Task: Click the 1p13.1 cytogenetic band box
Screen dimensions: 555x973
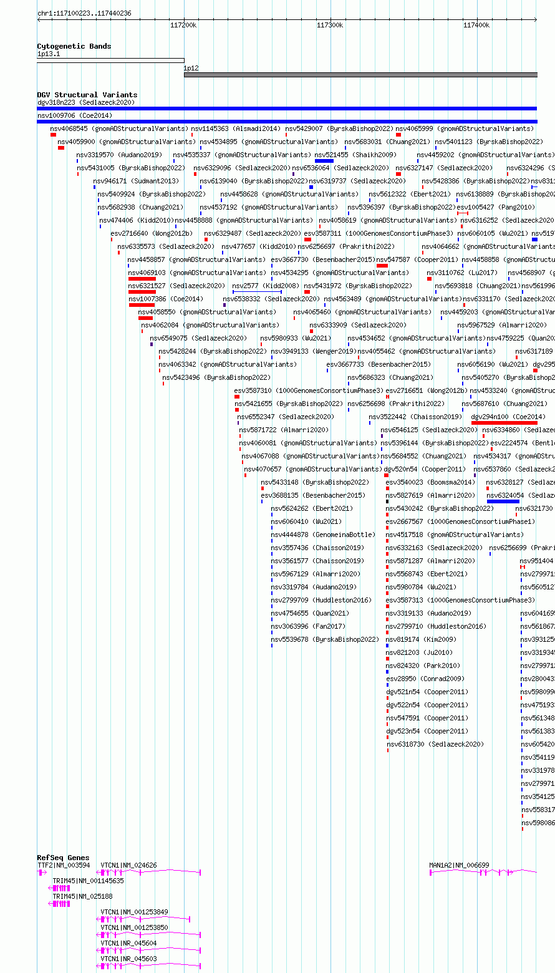Action: click(x=110, y=61)
